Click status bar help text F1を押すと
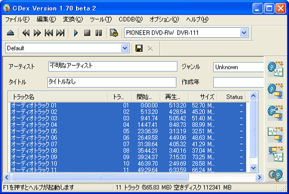289x194 pixels. pyautogui.click(x=38, y=188)
